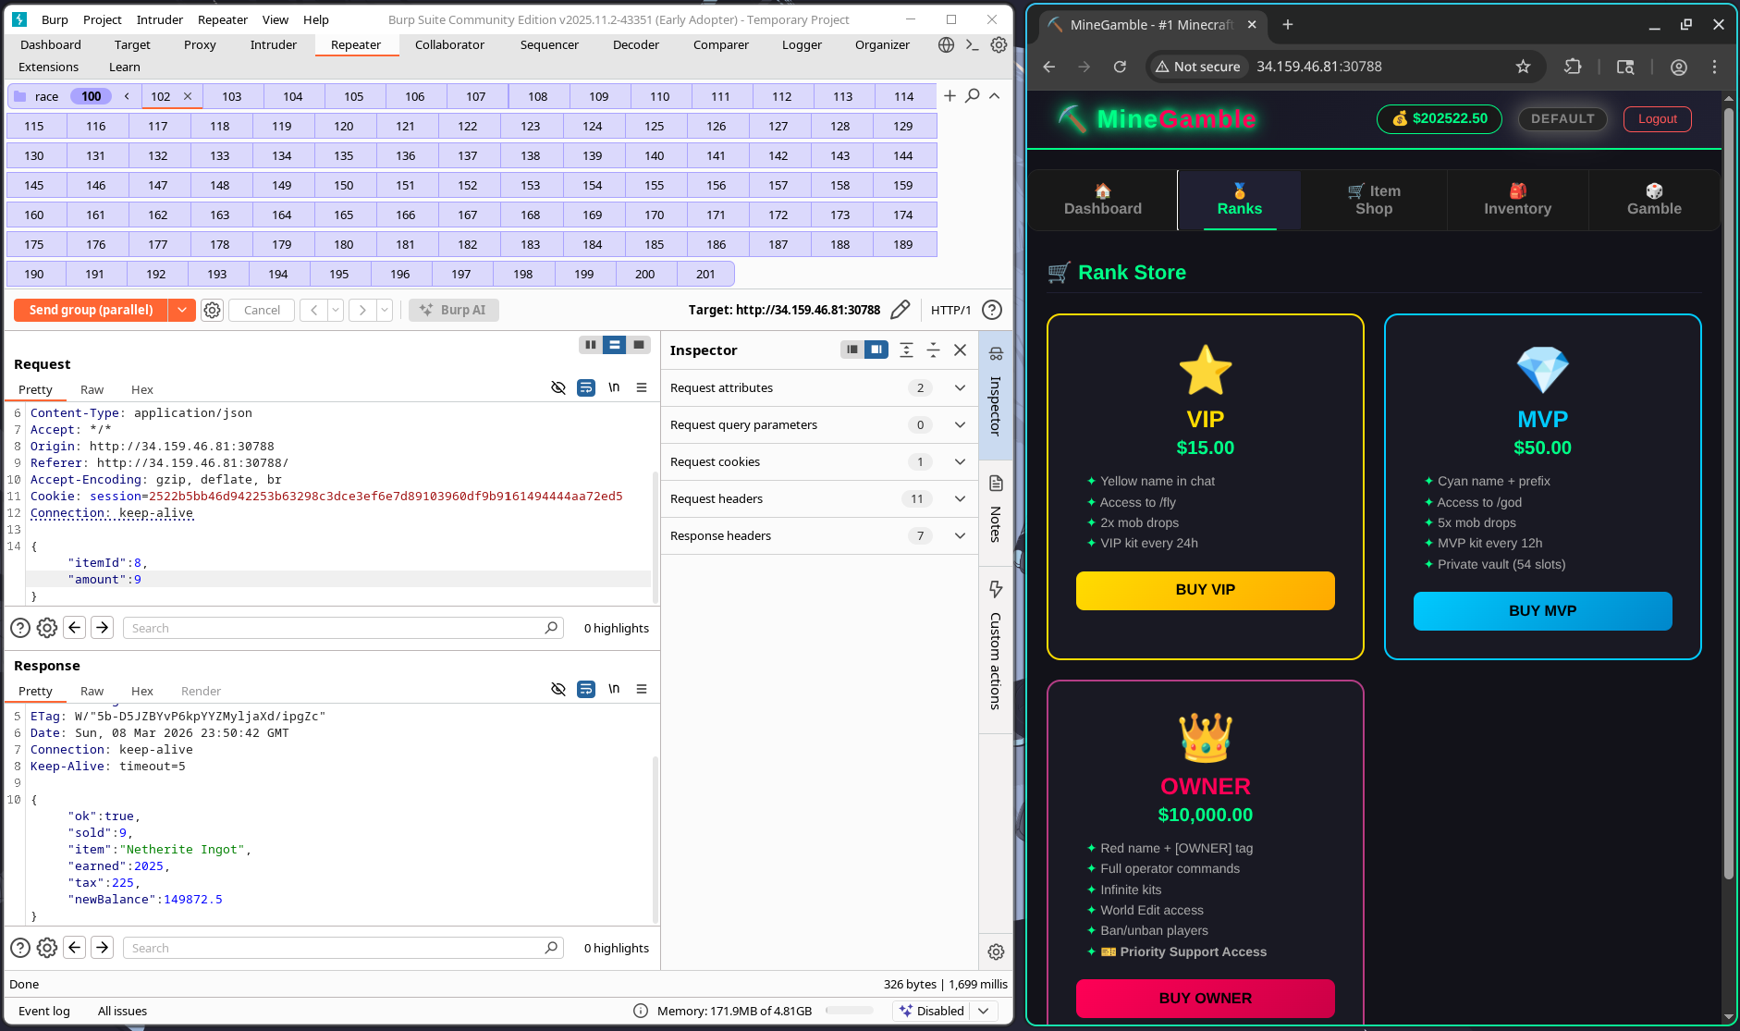Viewport: 1740px width, 1031px height.
Task: Open Notes side panel
Action: tap(996, 510)
